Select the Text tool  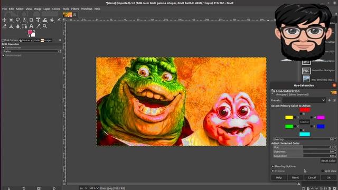(31, 26)
